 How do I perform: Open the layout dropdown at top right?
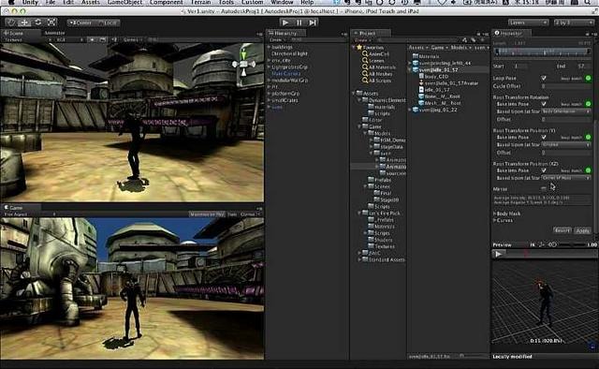(574, 22)
